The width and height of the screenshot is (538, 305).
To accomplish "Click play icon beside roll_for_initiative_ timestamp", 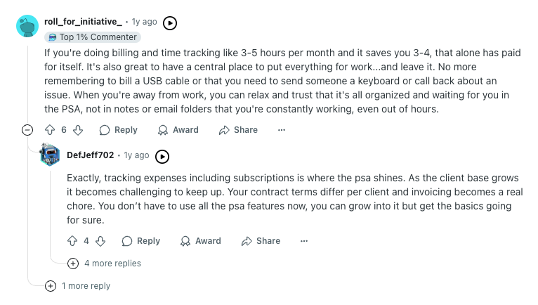I will [x=170, y=23].
